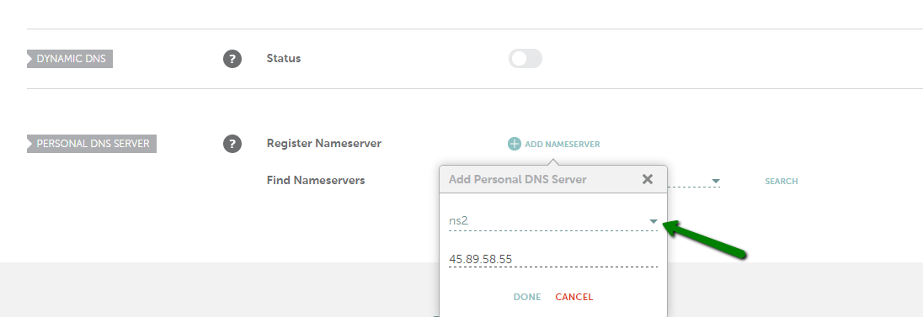Cancel adding the personal DNS server

click(574, 297)
